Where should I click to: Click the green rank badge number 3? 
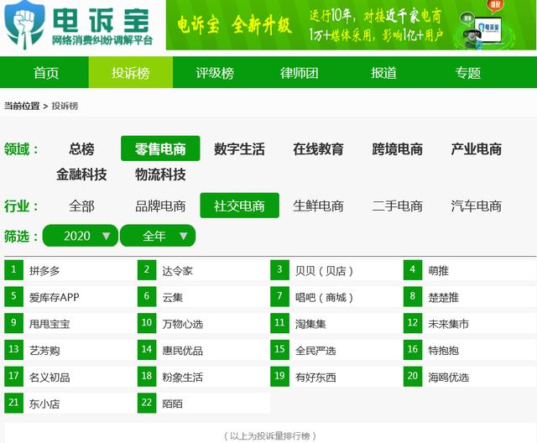pos(279,270)
